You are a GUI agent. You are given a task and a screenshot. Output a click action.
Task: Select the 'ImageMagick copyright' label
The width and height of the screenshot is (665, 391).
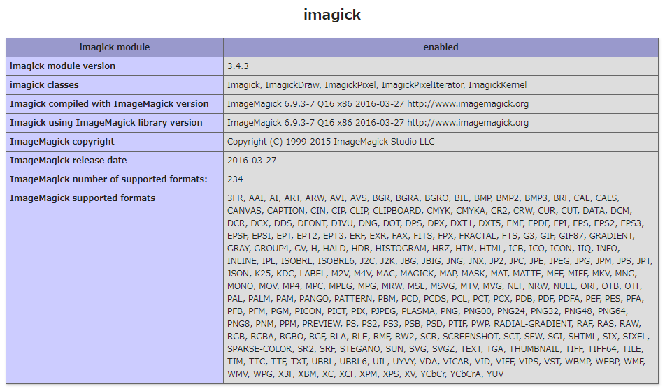click(62, 142)
